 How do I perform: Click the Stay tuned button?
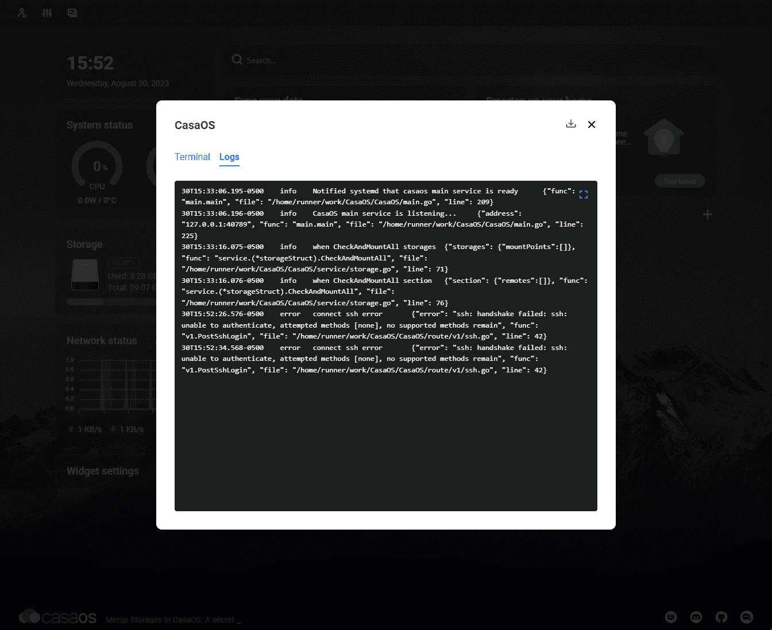[x=680, y=181]
